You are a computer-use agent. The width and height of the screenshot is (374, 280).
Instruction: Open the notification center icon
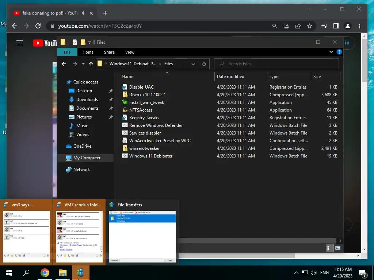tap(363, 273)
